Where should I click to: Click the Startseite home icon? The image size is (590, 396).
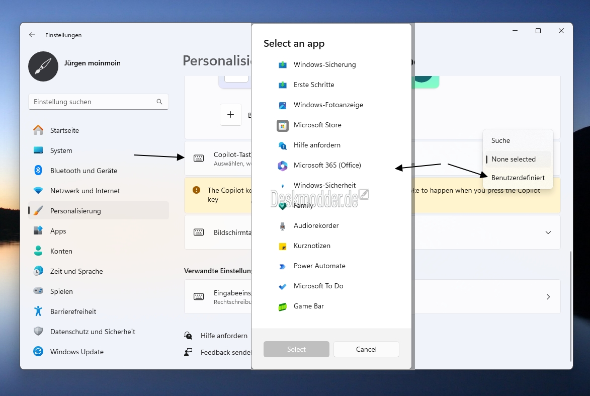[38, 130]
